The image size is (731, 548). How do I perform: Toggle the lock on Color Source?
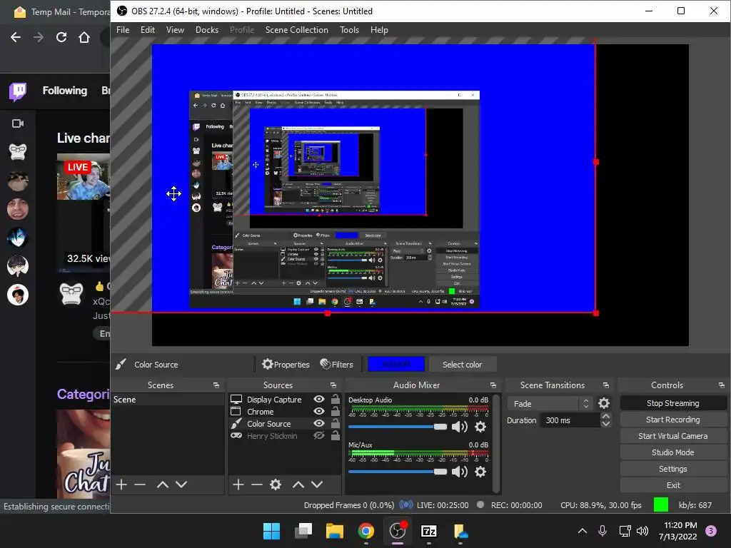(336, 424)
